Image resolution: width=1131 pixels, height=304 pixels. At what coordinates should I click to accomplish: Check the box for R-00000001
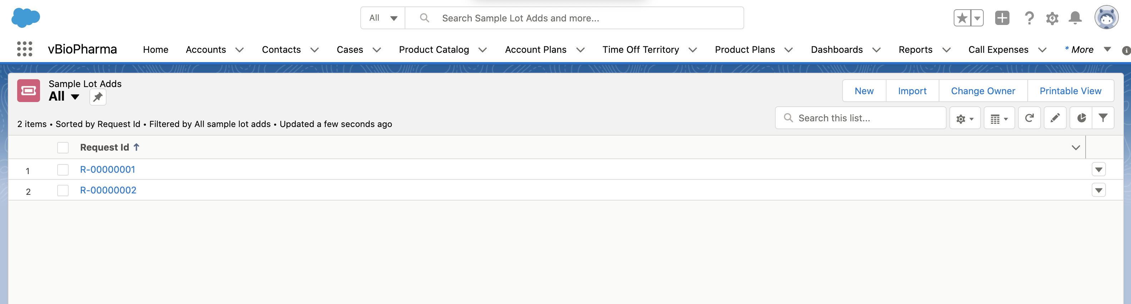(63, 170)
